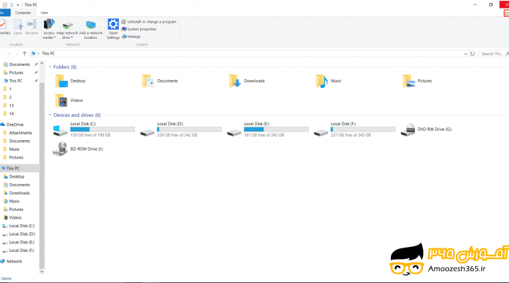
Task: Open the address bar history dropdown
Action: pyautogui.click(x=466, y=54)
